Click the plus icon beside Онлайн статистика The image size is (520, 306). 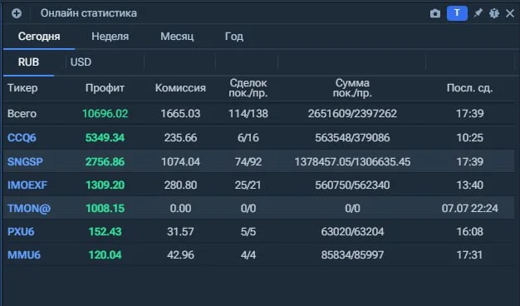(17, 13)
